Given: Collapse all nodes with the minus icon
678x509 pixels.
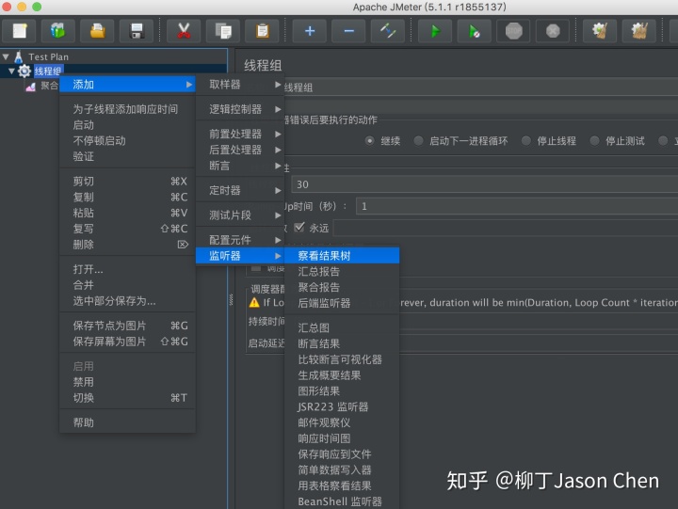Looking at the screenshot, I should pyautogui.click(x=348, y=31).
